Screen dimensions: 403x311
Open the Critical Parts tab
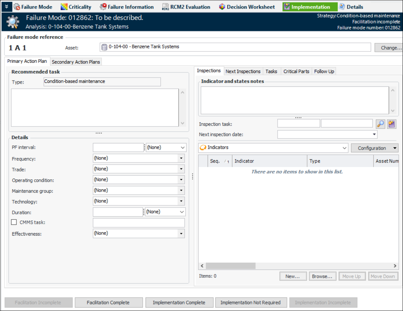click(x=296, y=71)
